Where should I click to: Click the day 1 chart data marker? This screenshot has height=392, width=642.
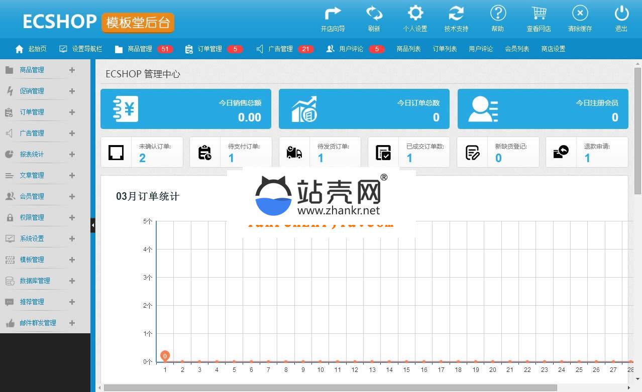(x=165, y=356)
